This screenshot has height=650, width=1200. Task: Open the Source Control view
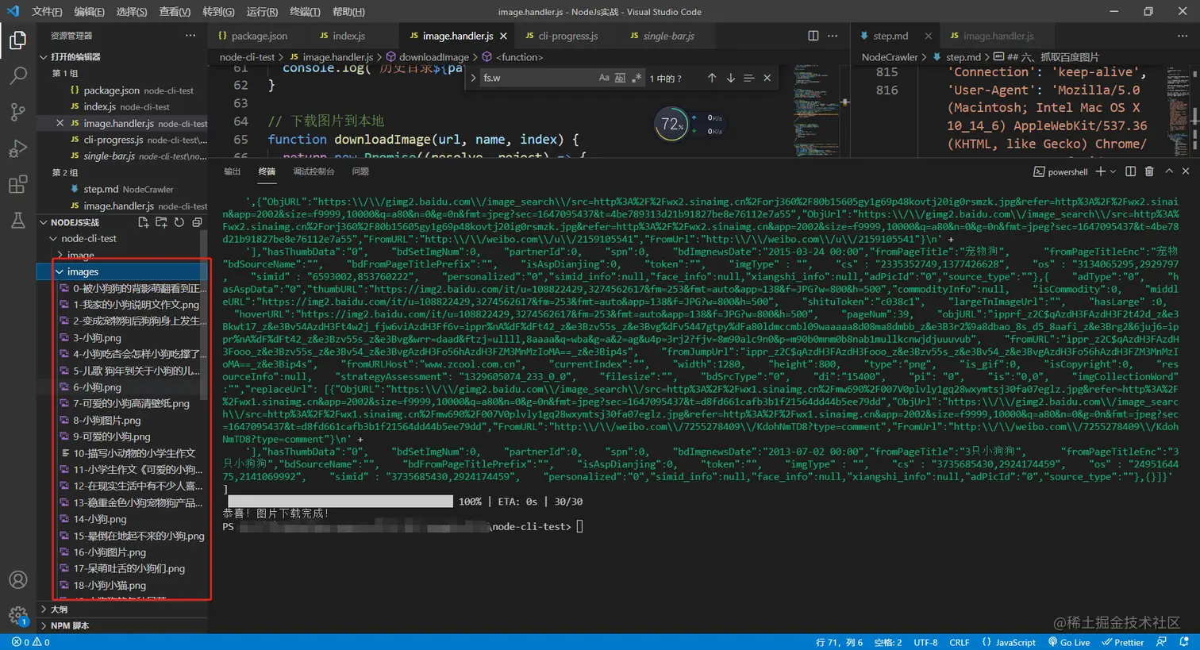(x=17, y=112)
